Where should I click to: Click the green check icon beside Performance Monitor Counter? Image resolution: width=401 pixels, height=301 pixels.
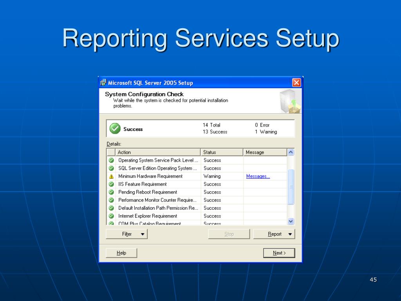[111, 200]
